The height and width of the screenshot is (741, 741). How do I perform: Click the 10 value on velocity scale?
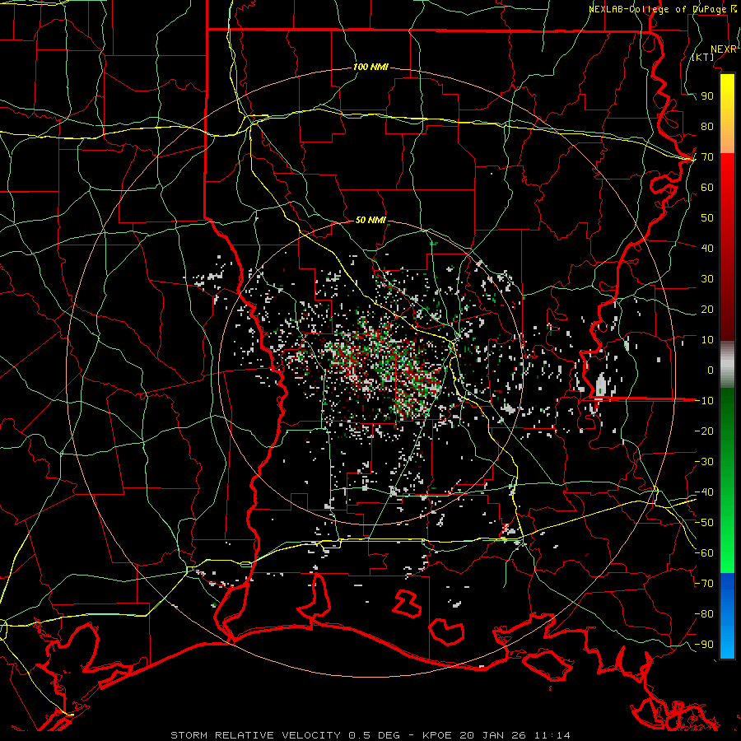707,340
